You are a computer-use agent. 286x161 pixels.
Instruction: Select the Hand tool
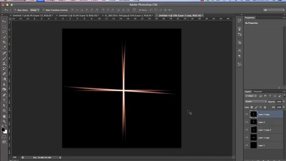coord(4,116)
